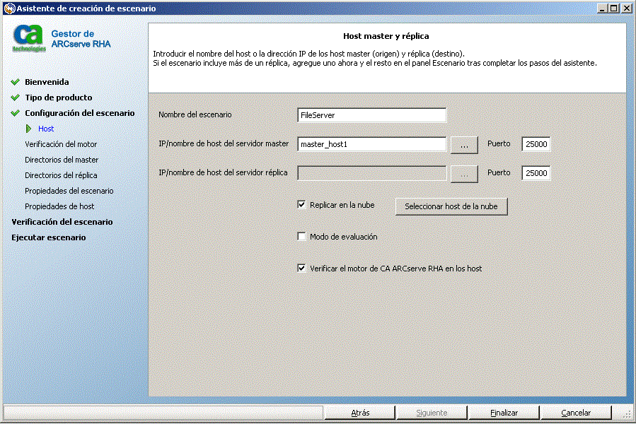Viewport: 636px width, 424px height.
Task: Open the browse button for the master server host
Action: (463, 143)
